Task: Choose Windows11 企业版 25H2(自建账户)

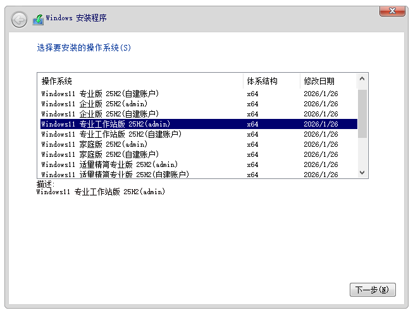Action: pyautogui.click(x=100, y=114)
